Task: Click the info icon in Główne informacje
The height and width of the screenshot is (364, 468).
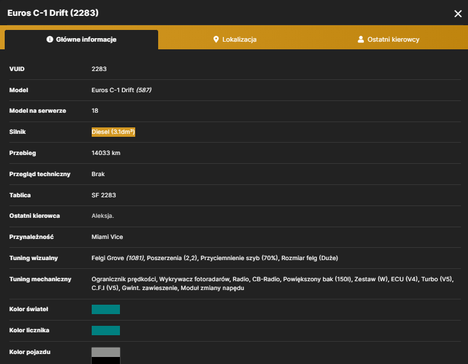Action: point(49,39)
